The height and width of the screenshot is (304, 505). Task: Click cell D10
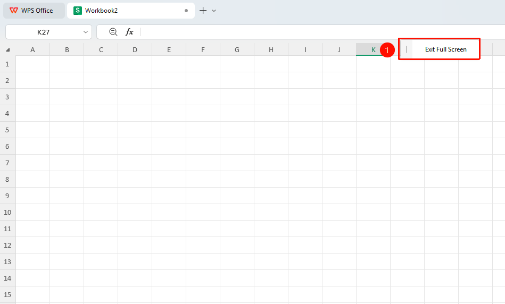pos(135,212)
